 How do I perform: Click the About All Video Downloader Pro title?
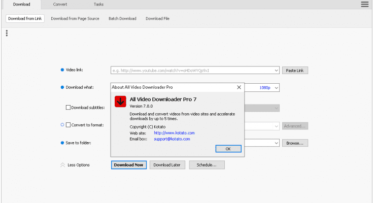[x=142, y=87]
